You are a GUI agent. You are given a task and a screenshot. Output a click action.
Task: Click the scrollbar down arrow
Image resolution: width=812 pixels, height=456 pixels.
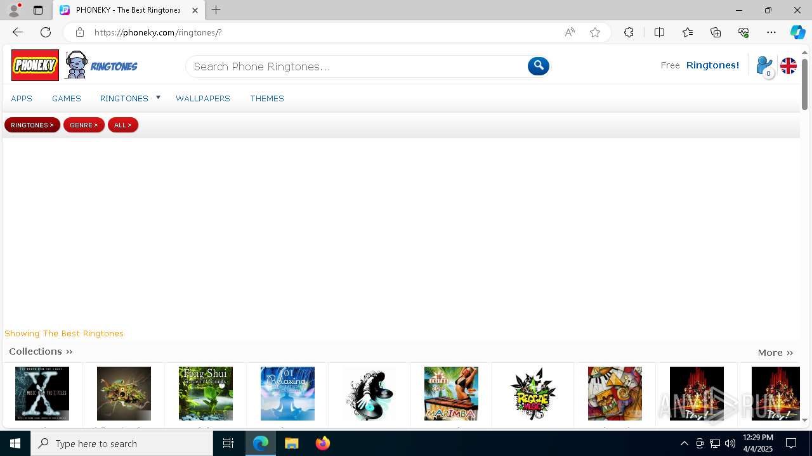[x=804, y=420]
